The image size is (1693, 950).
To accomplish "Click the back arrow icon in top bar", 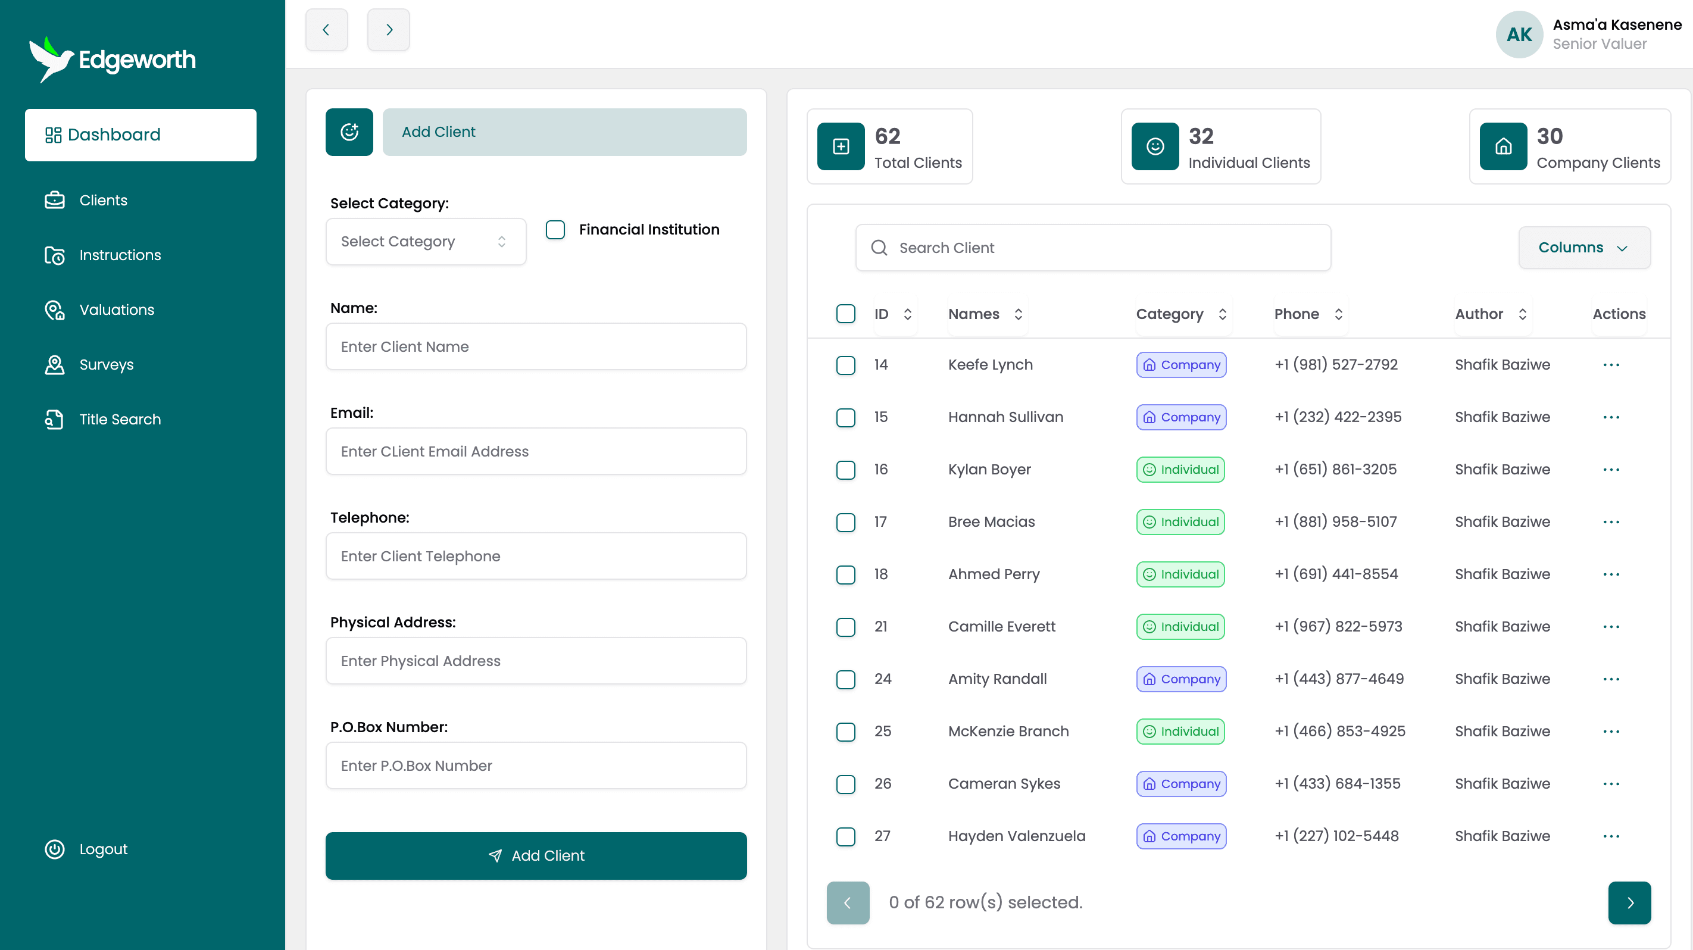I will point(326,30).
